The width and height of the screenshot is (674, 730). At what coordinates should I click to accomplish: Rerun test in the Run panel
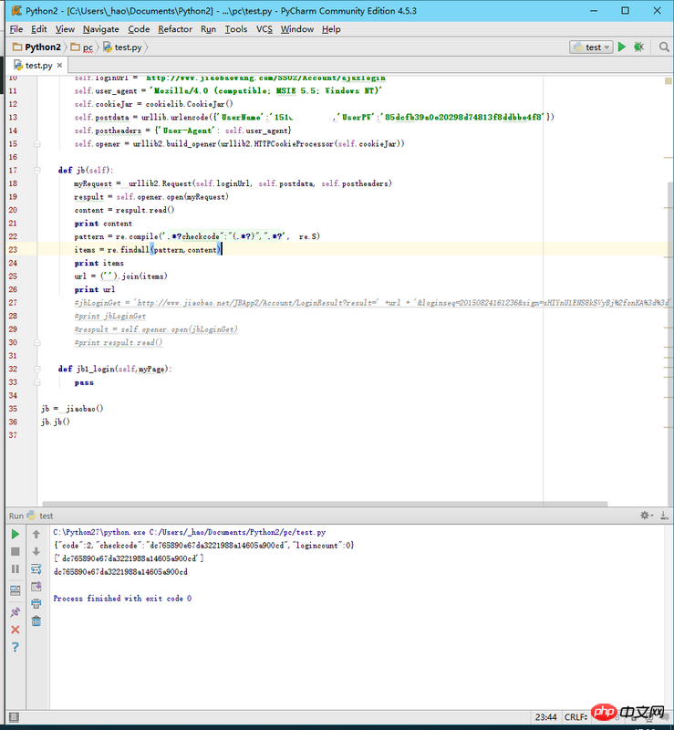(x=15, y=534)
